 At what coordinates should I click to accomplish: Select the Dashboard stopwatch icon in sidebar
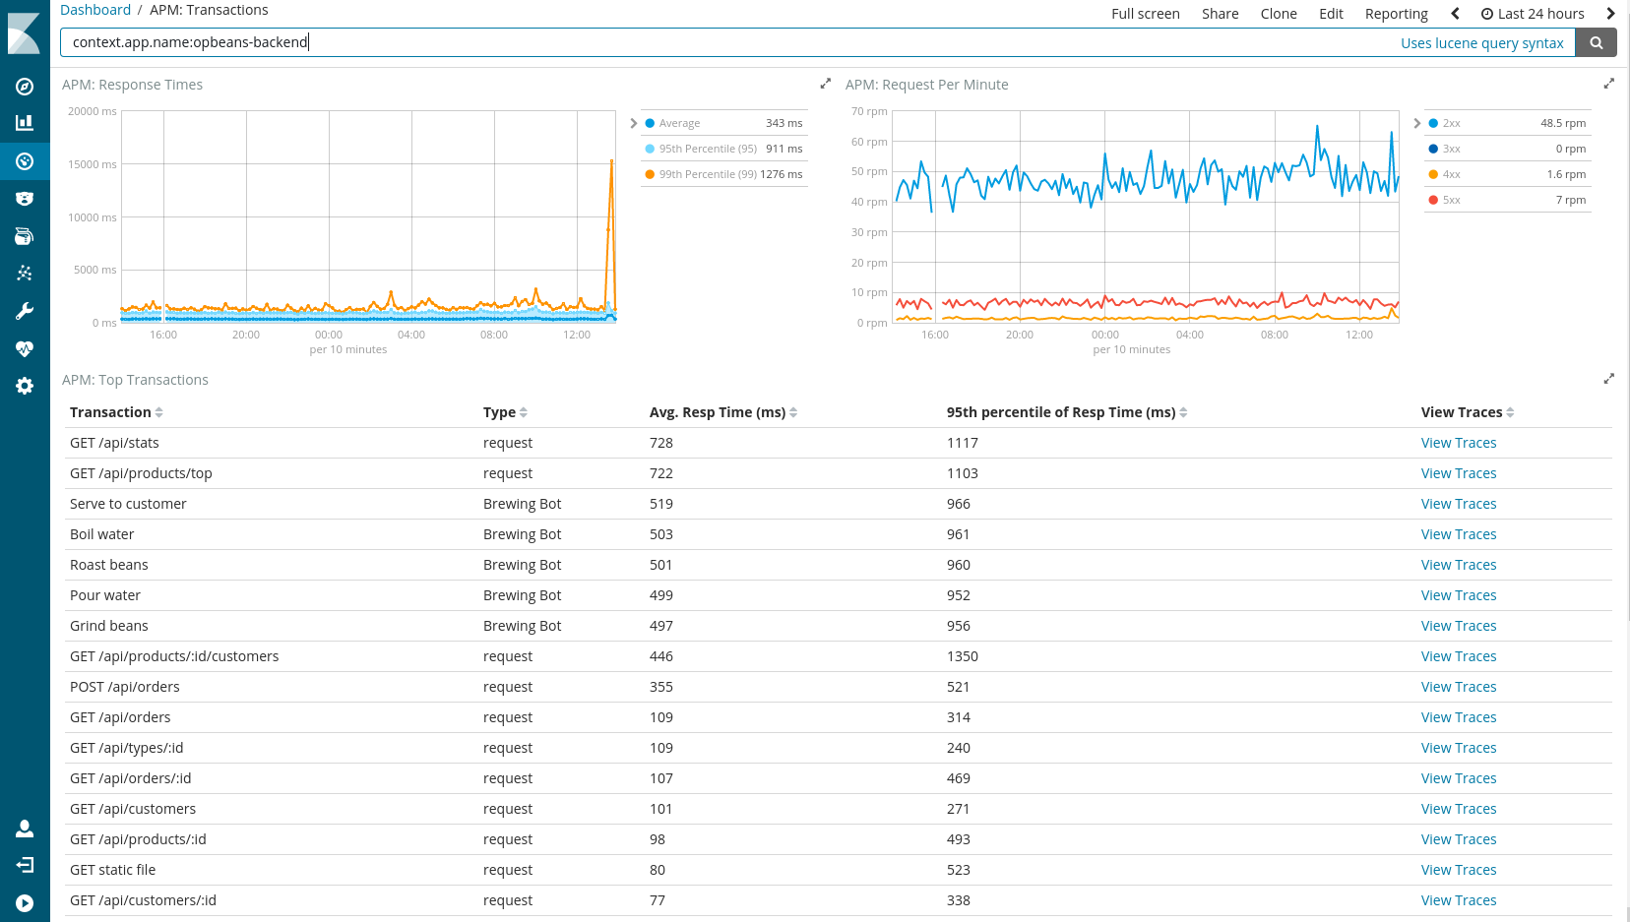pyautogui.click(x=25, y=160)
